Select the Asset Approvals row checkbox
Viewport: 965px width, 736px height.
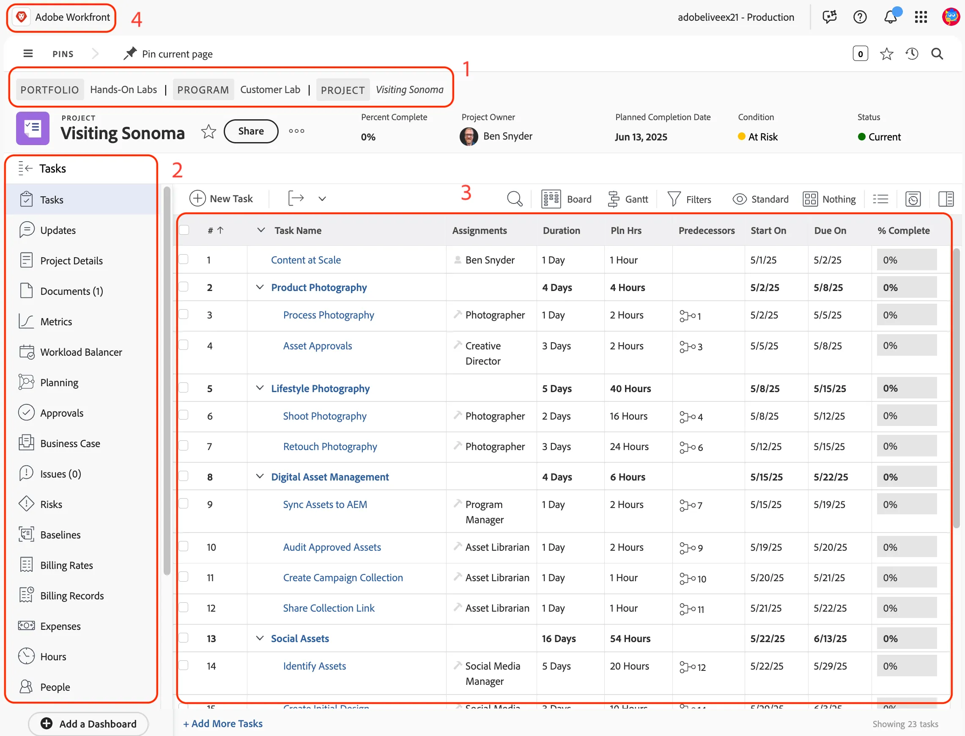[x=184, y=345]
